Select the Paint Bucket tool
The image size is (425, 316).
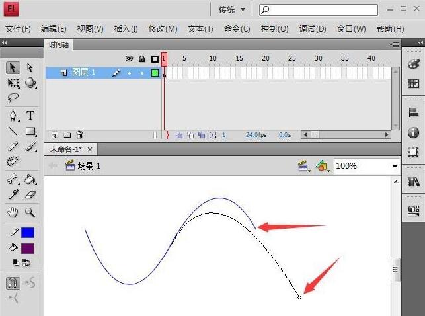point(30,178)
